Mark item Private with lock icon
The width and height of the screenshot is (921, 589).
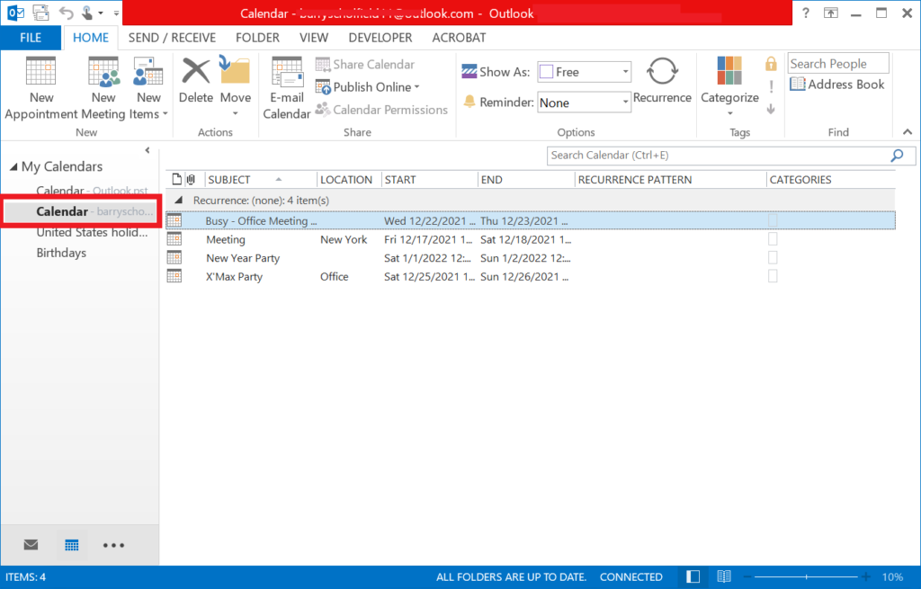771,64
